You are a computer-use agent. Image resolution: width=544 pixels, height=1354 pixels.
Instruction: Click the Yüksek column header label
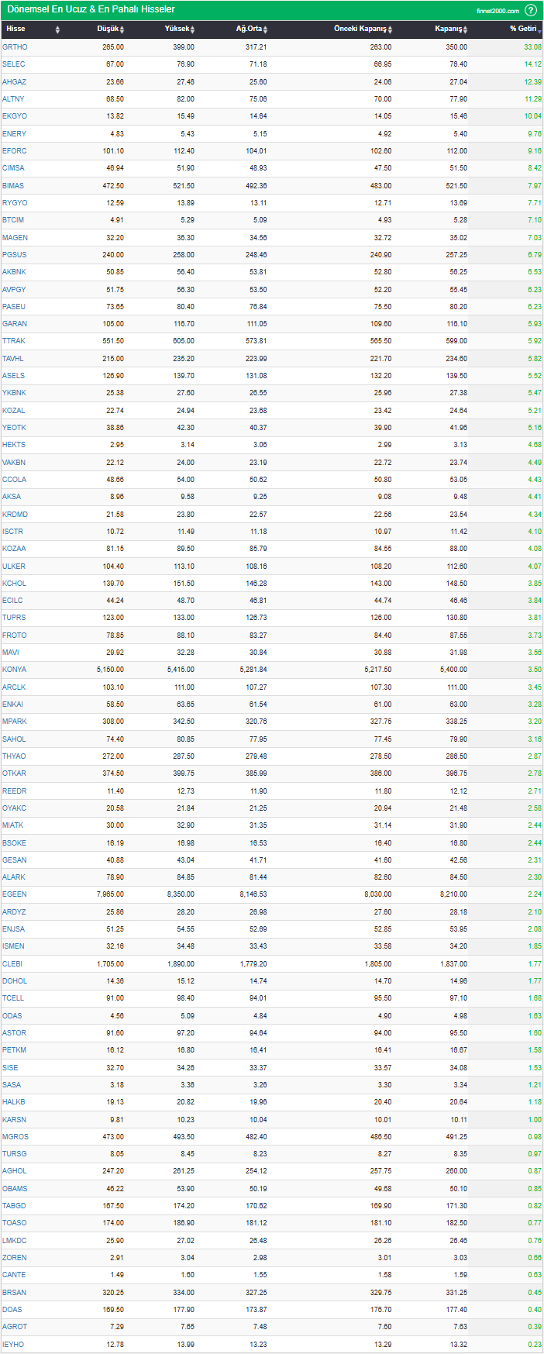(x=177, y=29)
